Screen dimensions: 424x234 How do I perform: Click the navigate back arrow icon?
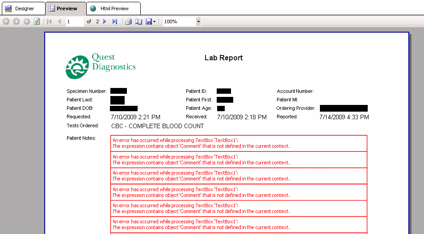[x=6, y=21]
